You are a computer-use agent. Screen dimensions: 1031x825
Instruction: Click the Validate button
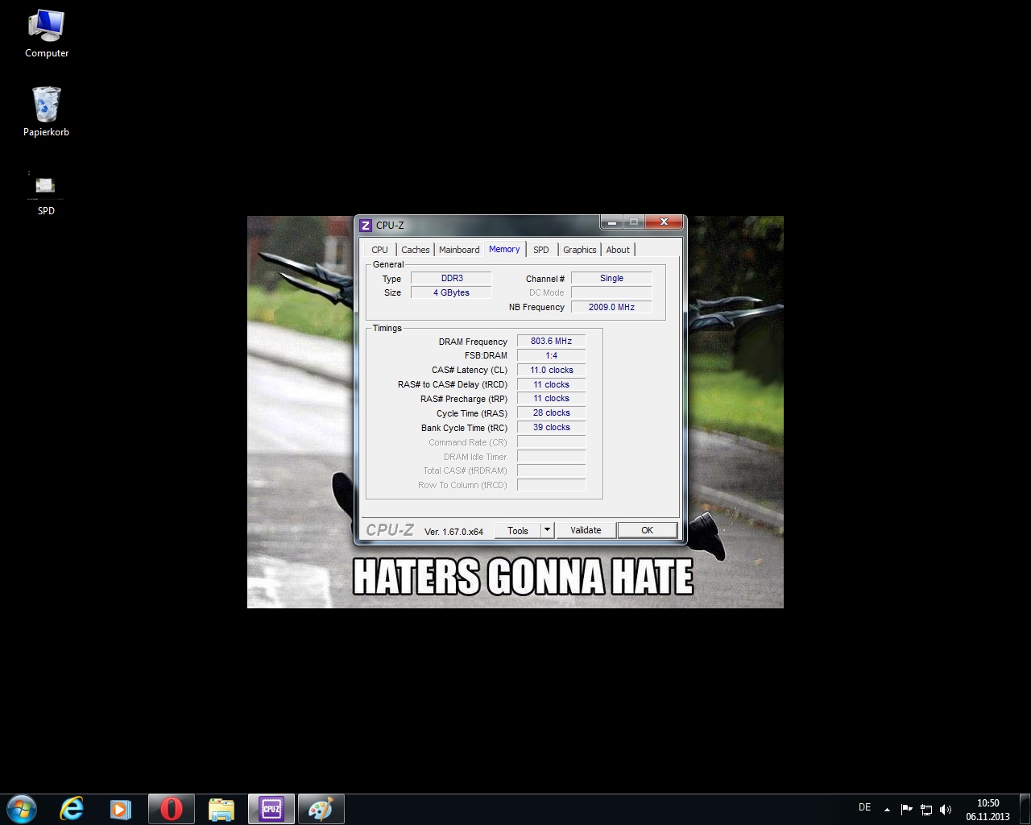point(586,530)
